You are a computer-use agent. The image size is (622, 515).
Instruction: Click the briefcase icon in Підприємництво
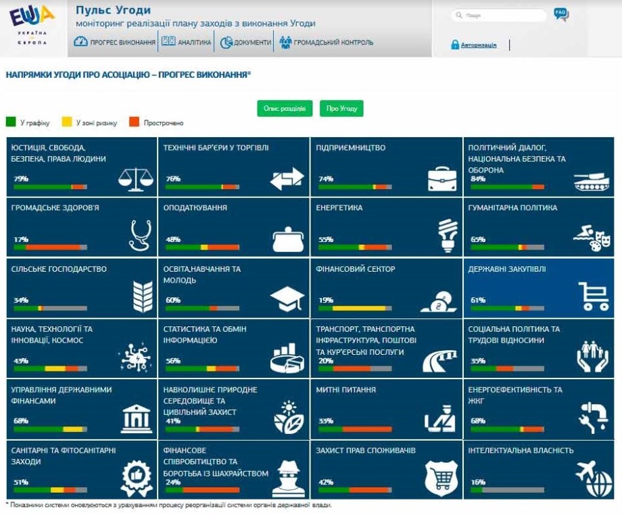click(447, 178)
